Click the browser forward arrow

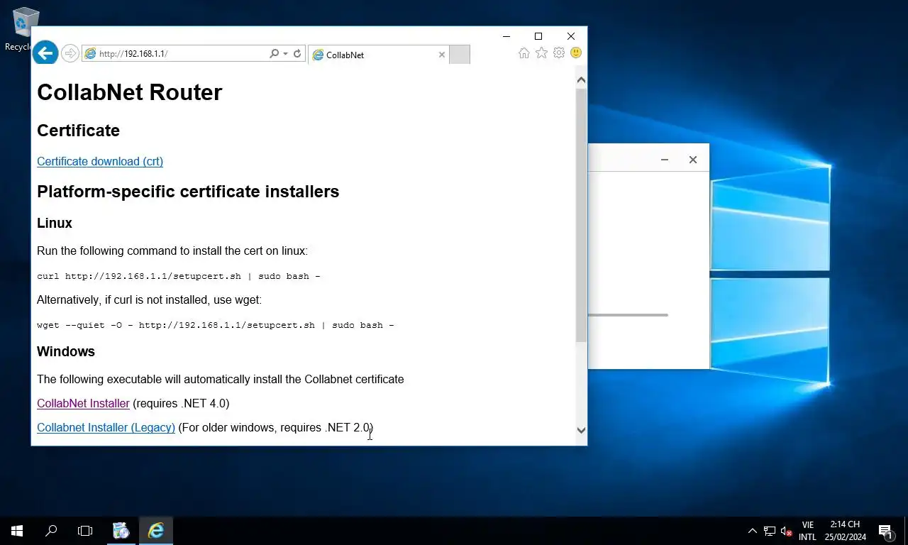click(x=70, y=53)
